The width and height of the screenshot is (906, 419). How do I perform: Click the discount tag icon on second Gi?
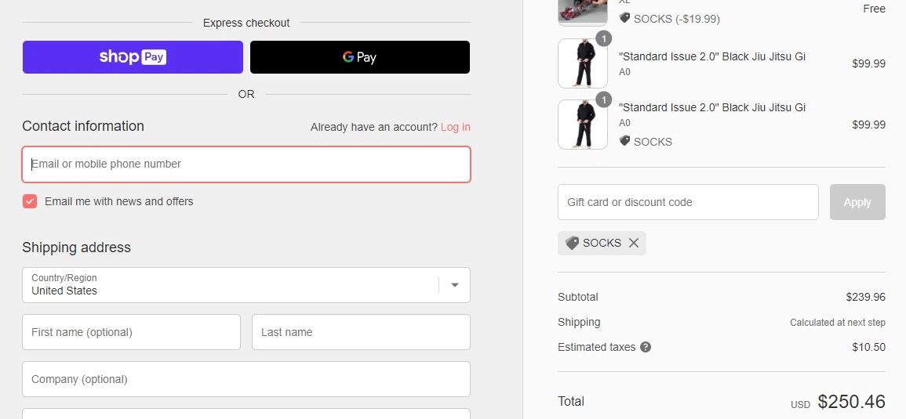(x=624, y=141)
